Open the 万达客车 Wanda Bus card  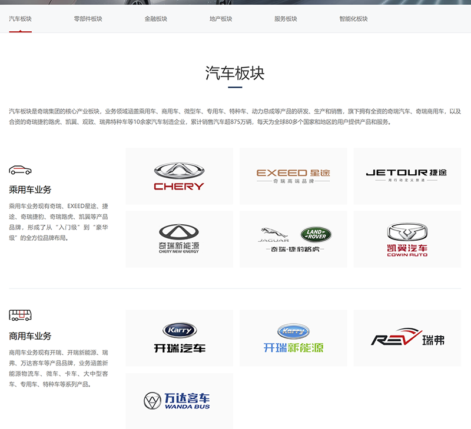pos(180,401)
